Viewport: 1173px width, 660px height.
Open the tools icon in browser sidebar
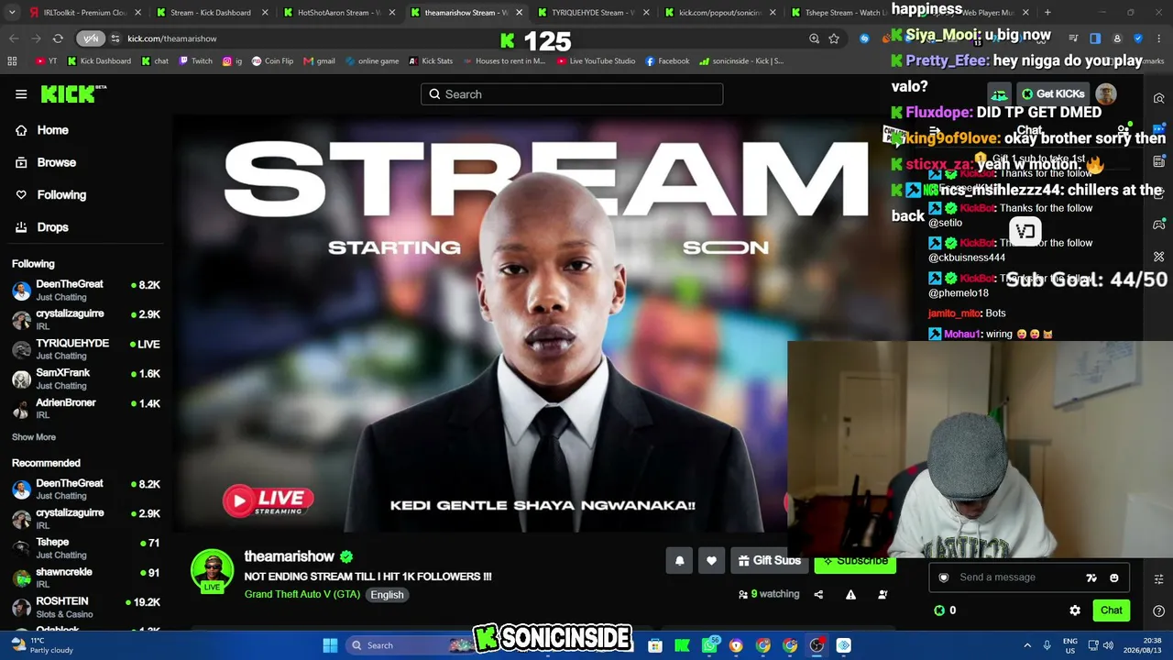click(1159, 257)
